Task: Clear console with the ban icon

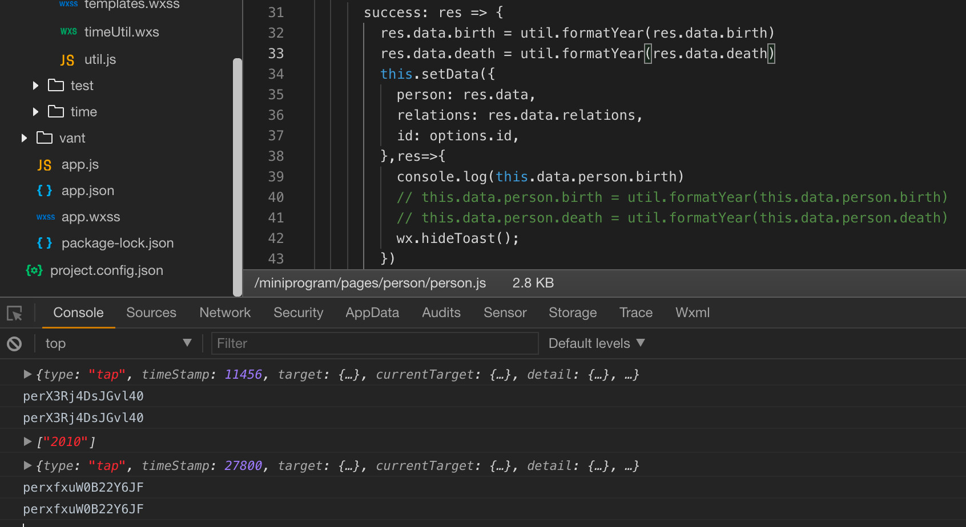Action: [14, 343]
